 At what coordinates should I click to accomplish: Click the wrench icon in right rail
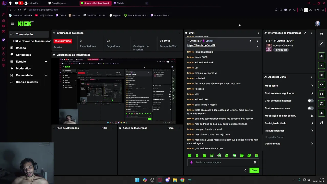[x=321, y=113]
